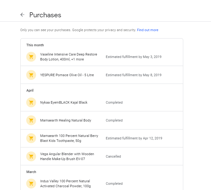
Task: Click the cart icon for Vaseline Body Lotion
Action: [x=31, y=57]
